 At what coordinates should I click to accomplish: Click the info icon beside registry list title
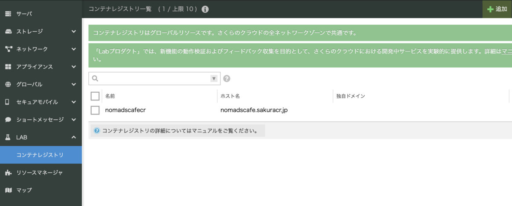coord(205,9)
